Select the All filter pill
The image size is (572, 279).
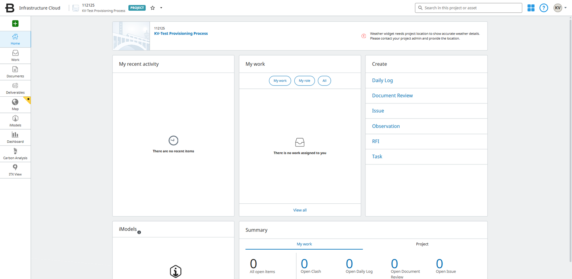(x=324, y=81)
